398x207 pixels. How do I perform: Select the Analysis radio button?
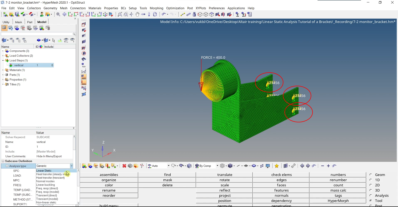371,196
